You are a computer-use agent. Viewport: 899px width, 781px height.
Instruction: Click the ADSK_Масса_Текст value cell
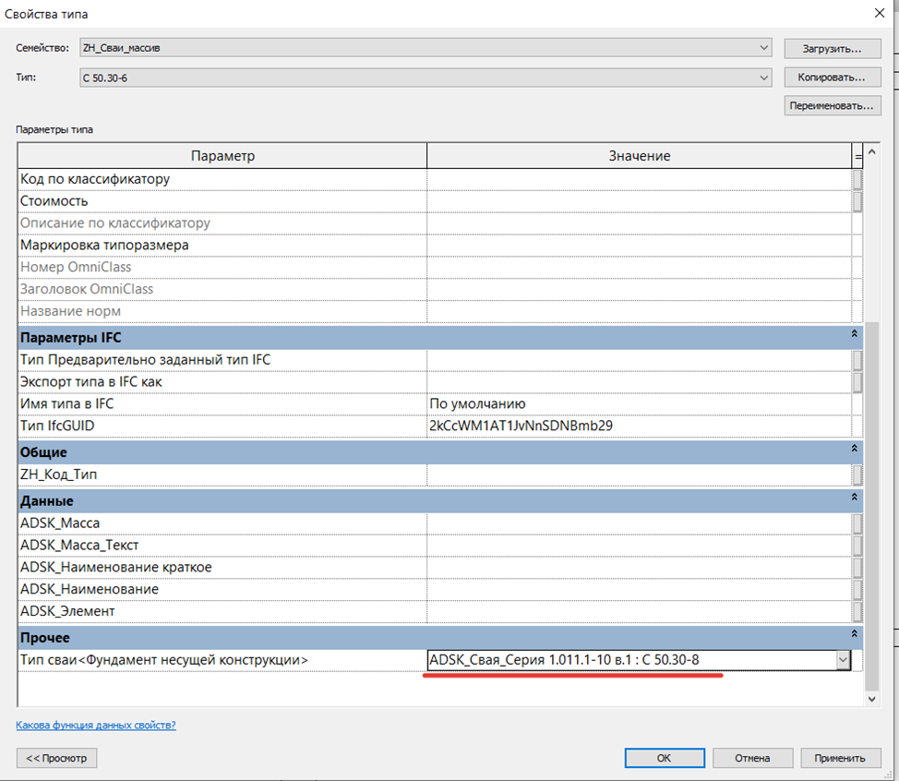pos(640,546)
